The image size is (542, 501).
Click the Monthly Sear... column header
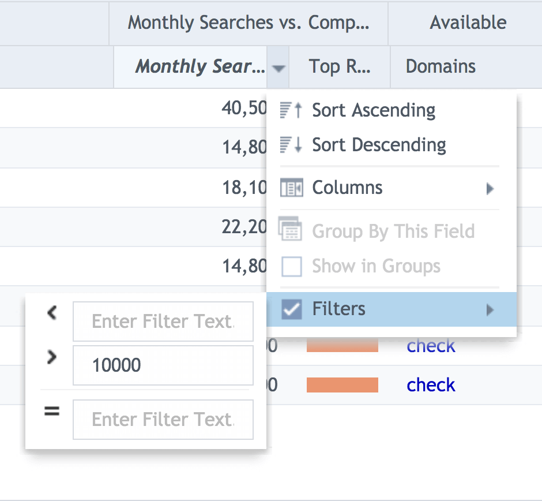tap(190, 67)
